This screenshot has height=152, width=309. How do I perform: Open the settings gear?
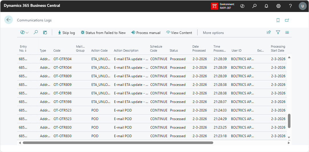point(278,6)
